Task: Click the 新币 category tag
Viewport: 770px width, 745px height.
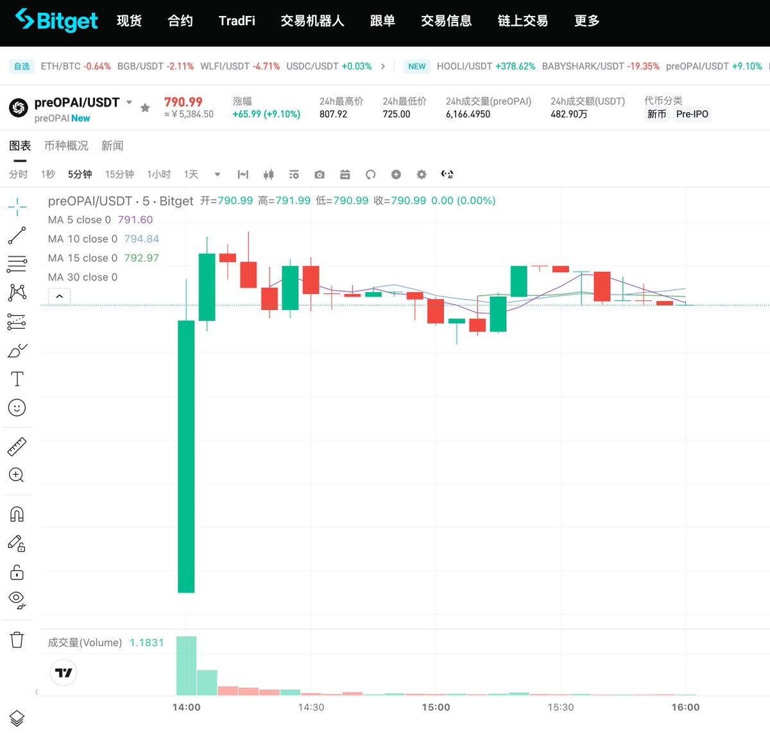Action: click(x=656, y=114)
